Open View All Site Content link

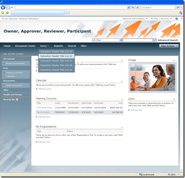point(13,54)
